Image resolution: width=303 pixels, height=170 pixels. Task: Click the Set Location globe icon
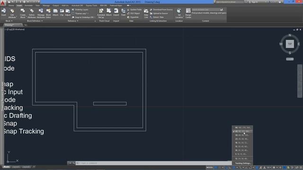tap(179, 11)
